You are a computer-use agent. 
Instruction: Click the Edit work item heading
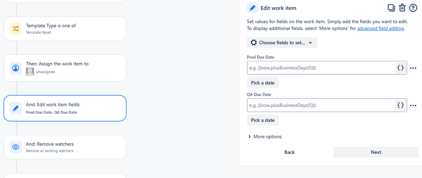click(278, 8)
